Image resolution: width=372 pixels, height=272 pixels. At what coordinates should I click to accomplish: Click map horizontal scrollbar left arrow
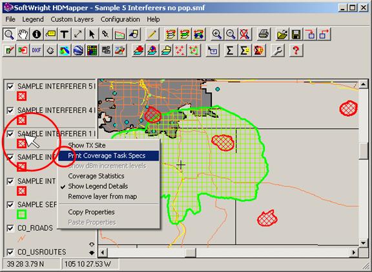click(103, 253)
